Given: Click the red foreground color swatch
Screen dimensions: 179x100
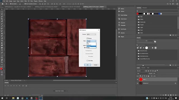Looking at the screenshot, I should click(x=1, y=69).
